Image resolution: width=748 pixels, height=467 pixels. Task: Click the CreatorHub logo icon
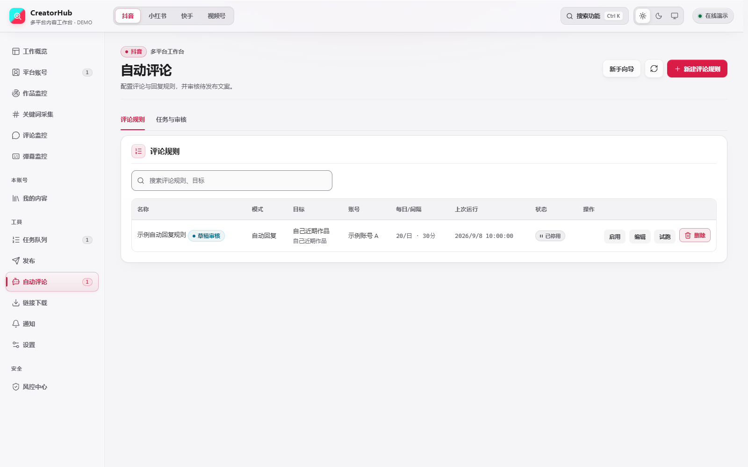coord(17,16)
